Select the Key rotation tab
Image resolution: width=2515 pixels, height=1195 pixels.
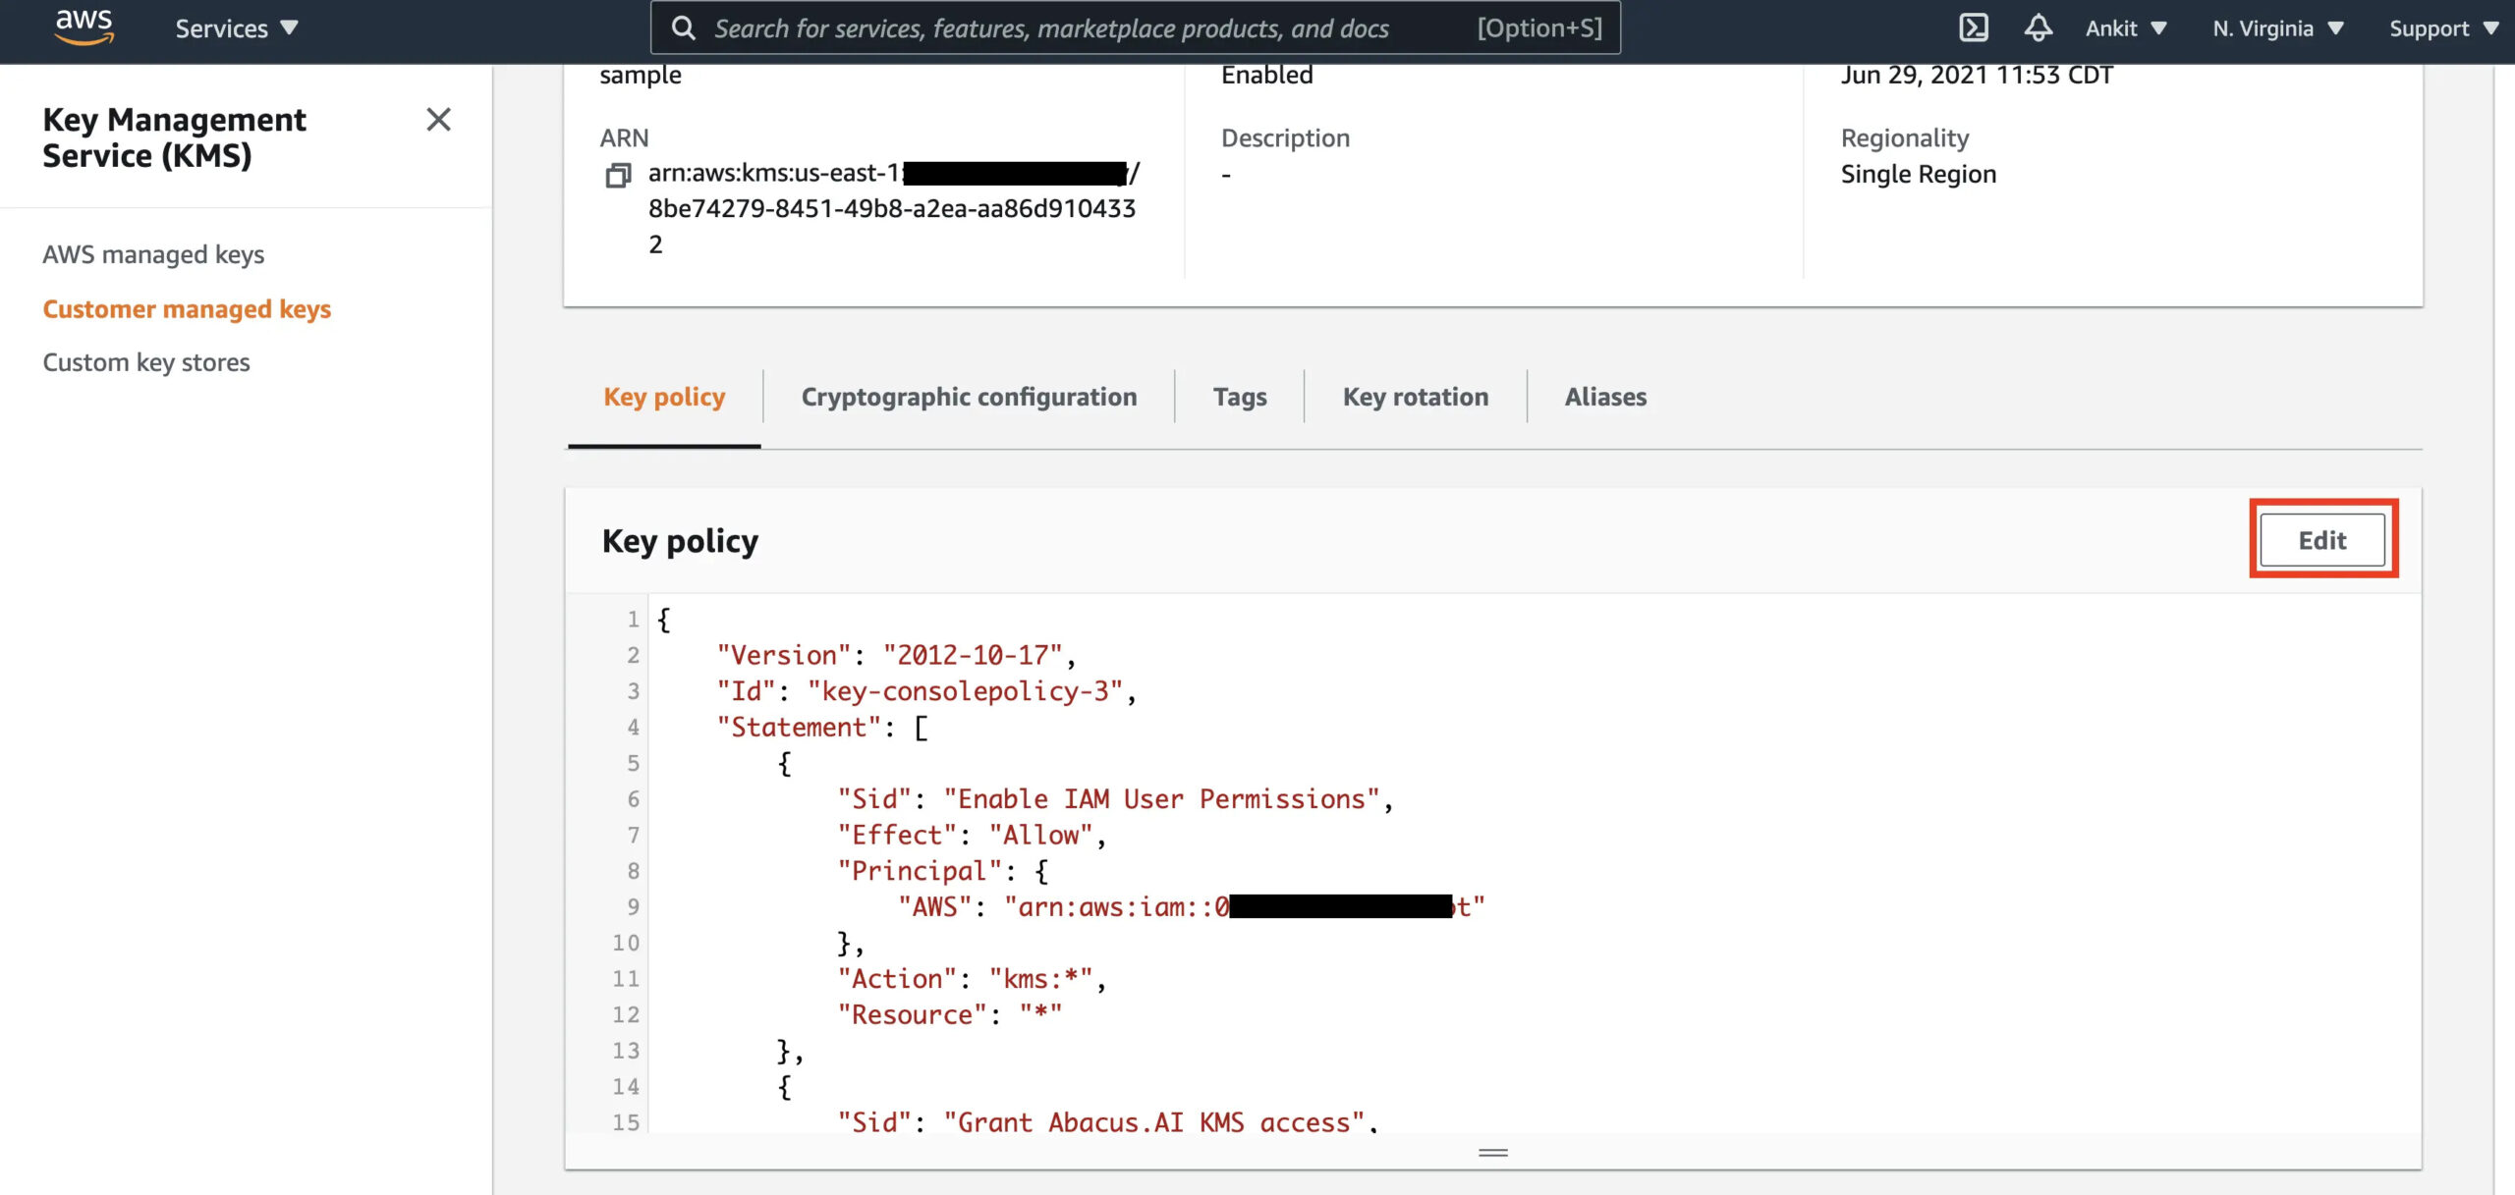click(x=1416, y=397)
